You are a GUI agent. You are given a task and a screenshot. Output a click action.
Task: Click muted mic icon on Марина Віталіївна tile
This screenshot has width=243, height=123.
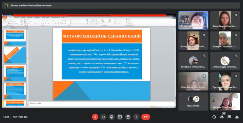coord(236,96)
